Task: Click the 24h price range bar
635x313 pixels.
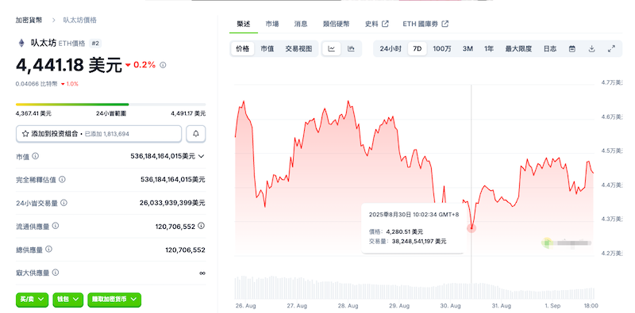Action: point(110,105)
